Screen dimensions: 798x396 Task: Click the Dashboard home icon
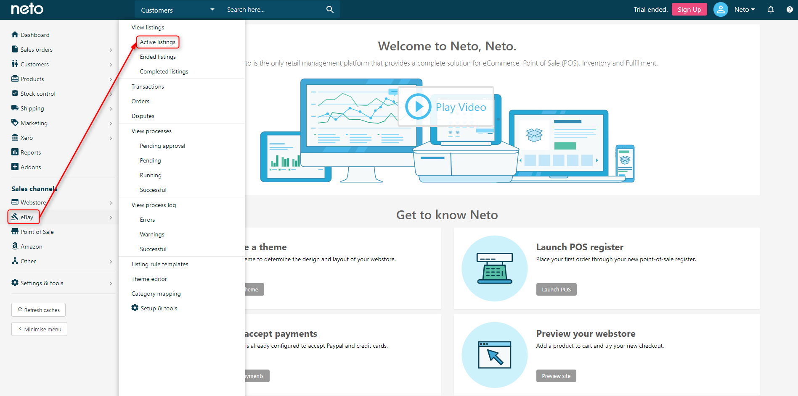(15, 34)
